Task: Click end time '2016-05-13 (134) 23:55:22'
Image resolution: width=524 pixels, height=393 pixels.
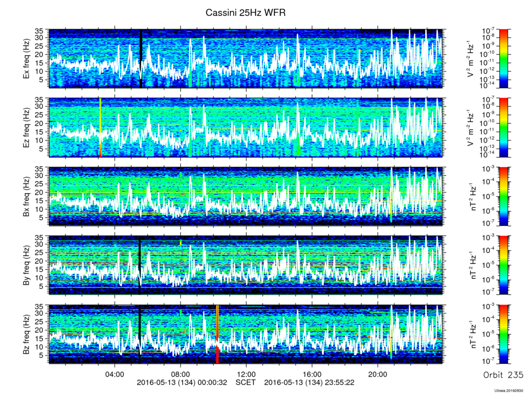Action: coord(310,382)
